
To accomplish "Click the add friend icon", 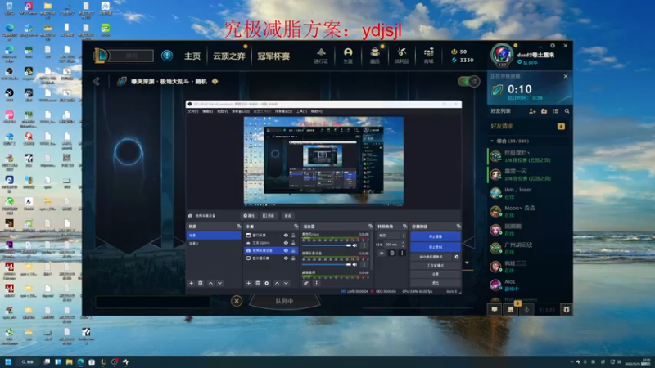I will coord(532,111).
